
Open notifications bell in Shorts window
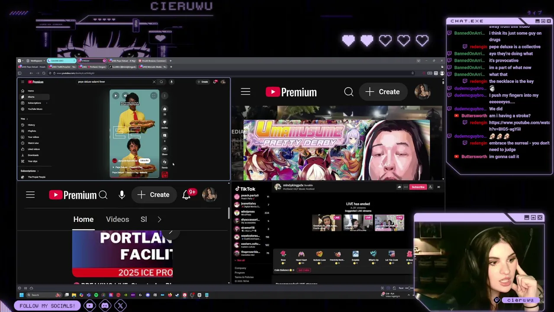click(x=215, y=82)
